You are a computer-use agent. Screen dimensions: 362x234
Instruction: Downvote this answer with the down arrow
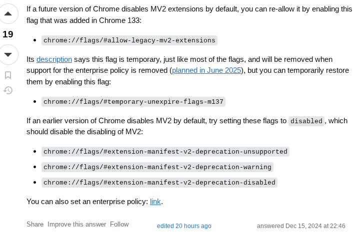pyautogui.click(x=8, y=54)
